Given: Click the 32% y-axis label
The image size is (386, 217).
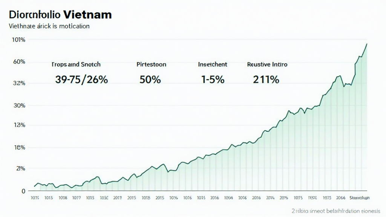Looking at the screenshot, I should [19, 83].
